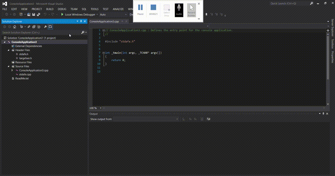The height and width of the screenshot is (176, 335).
Task: Collapse the ConsoleApplication3 project node
Action: [4, 42]
